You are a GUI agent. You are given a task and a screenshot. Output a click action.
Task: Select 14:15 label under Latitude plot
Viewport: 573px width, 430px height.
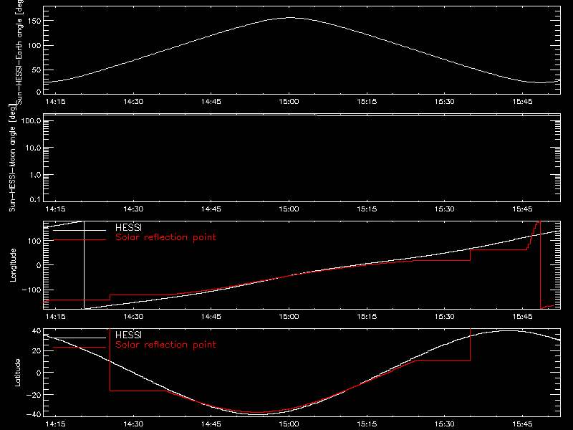point(55,424)
